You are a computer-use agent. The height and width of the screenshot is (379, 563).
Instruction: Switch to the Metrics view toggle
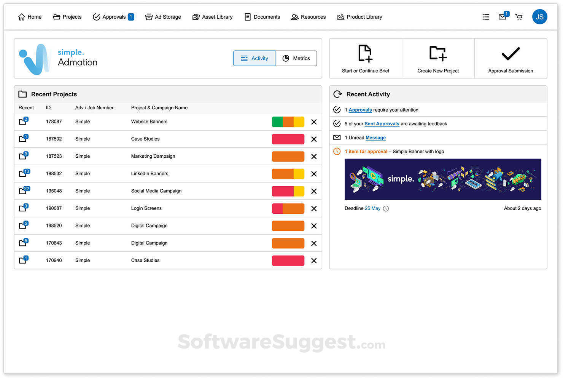click(296, 58)
